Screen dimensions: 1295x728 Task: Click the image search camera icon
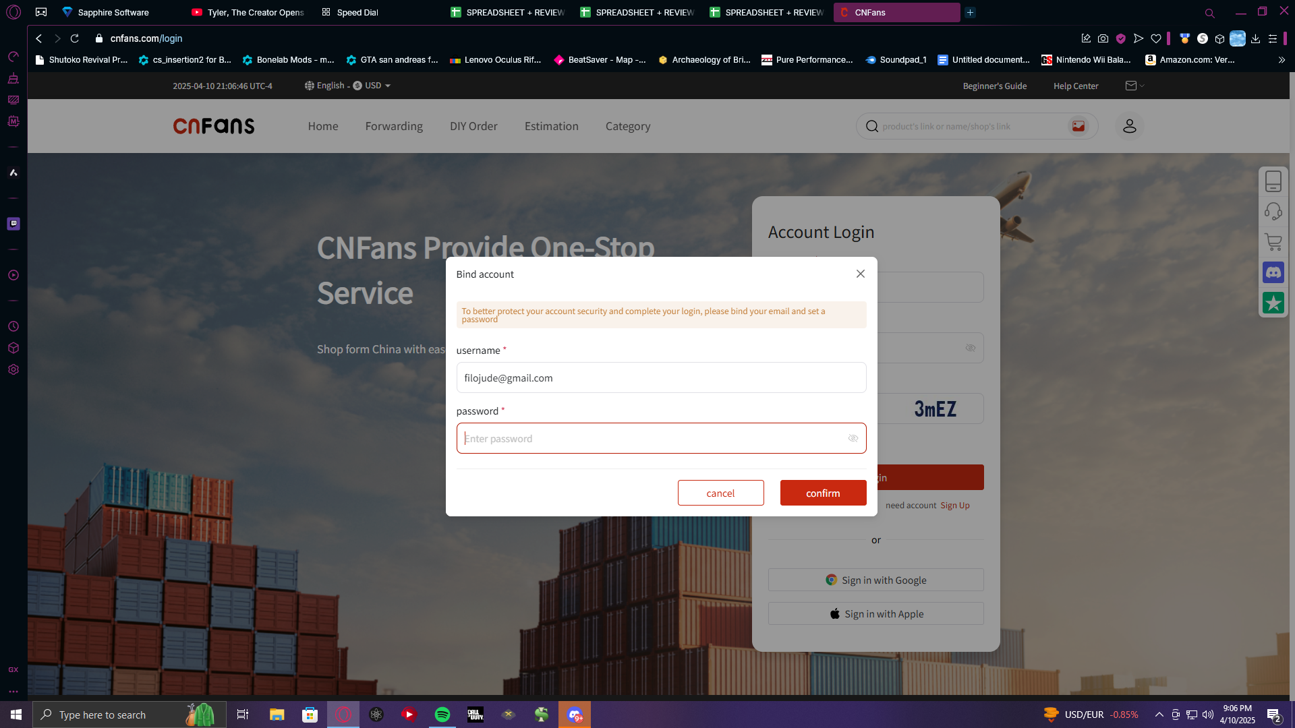(1078, 126)
